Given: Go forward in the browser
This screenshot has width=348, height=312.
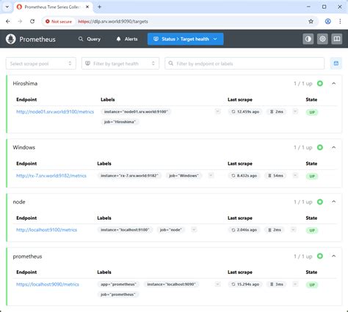Looking at the screenshot, I should (20, 21).
